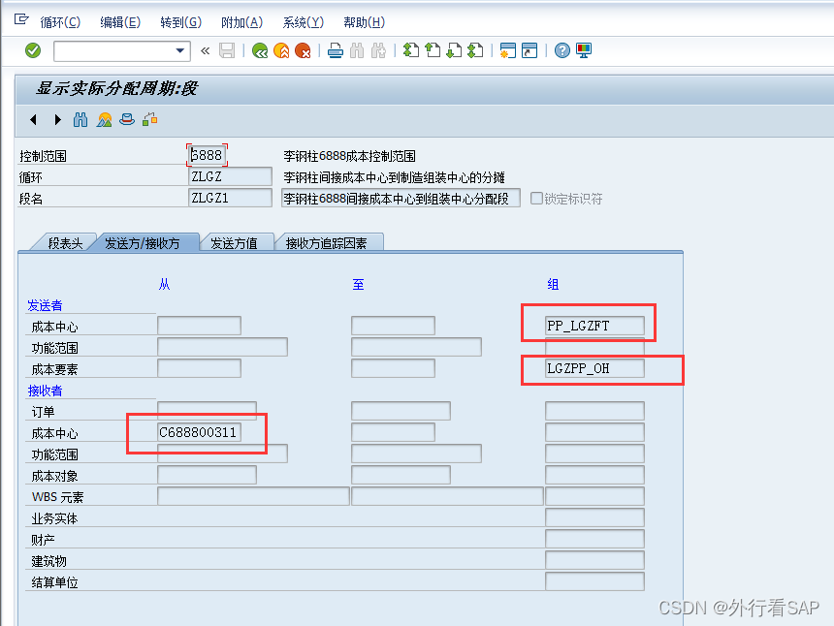Viewport: 834px width, 626px height.
Task: Click the Print icon
Action: [336, 51]
